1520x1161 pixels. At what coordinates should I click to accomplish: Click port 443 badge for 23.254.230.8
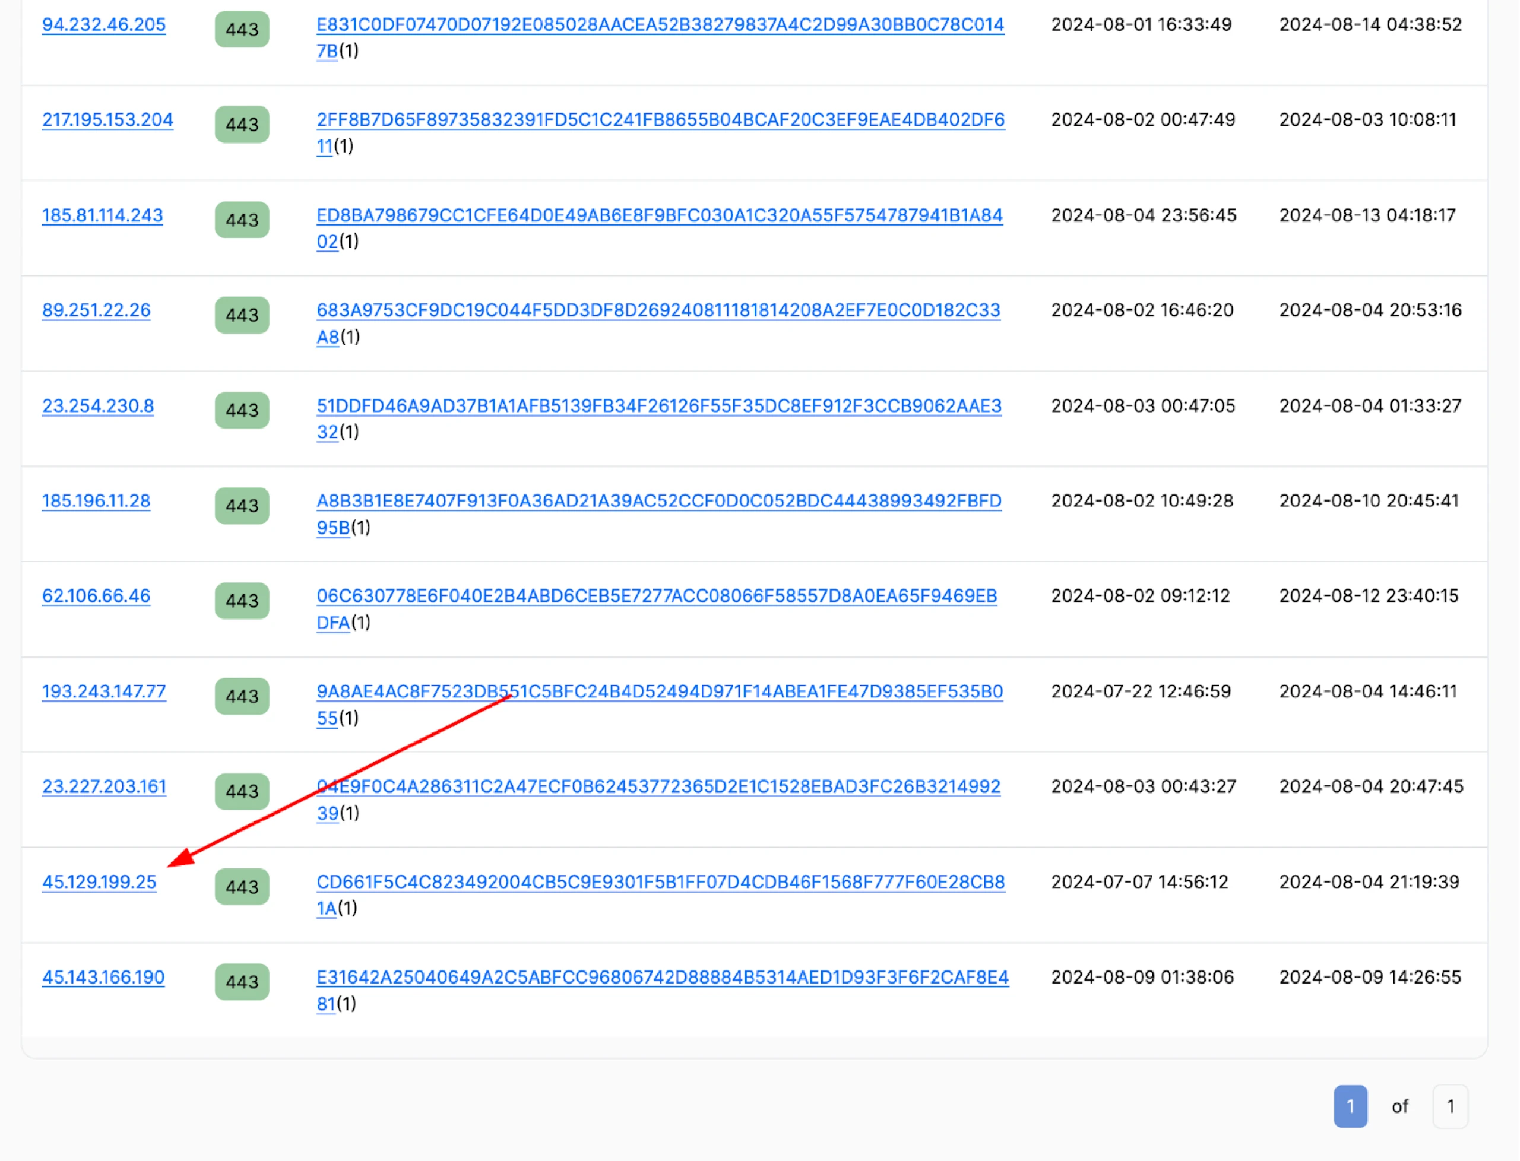tap(242, 411)
